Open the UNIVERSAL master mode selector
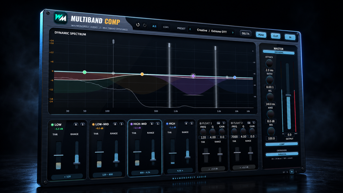The height and width of the screenshot is (193, 343). coord(279,52)
